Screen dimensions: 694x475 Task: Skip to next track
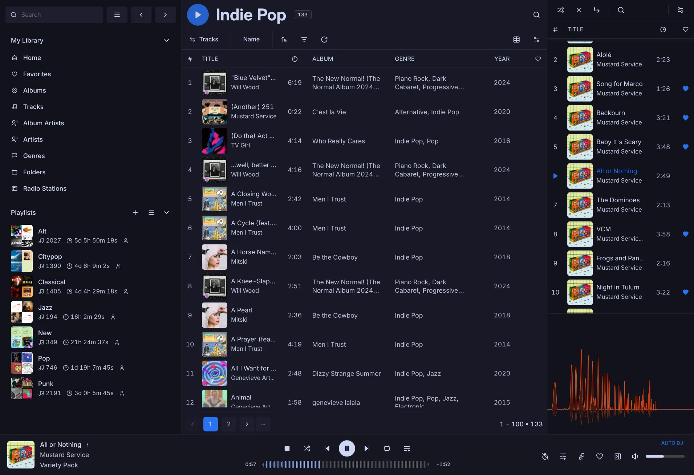(x=367, y=448)
